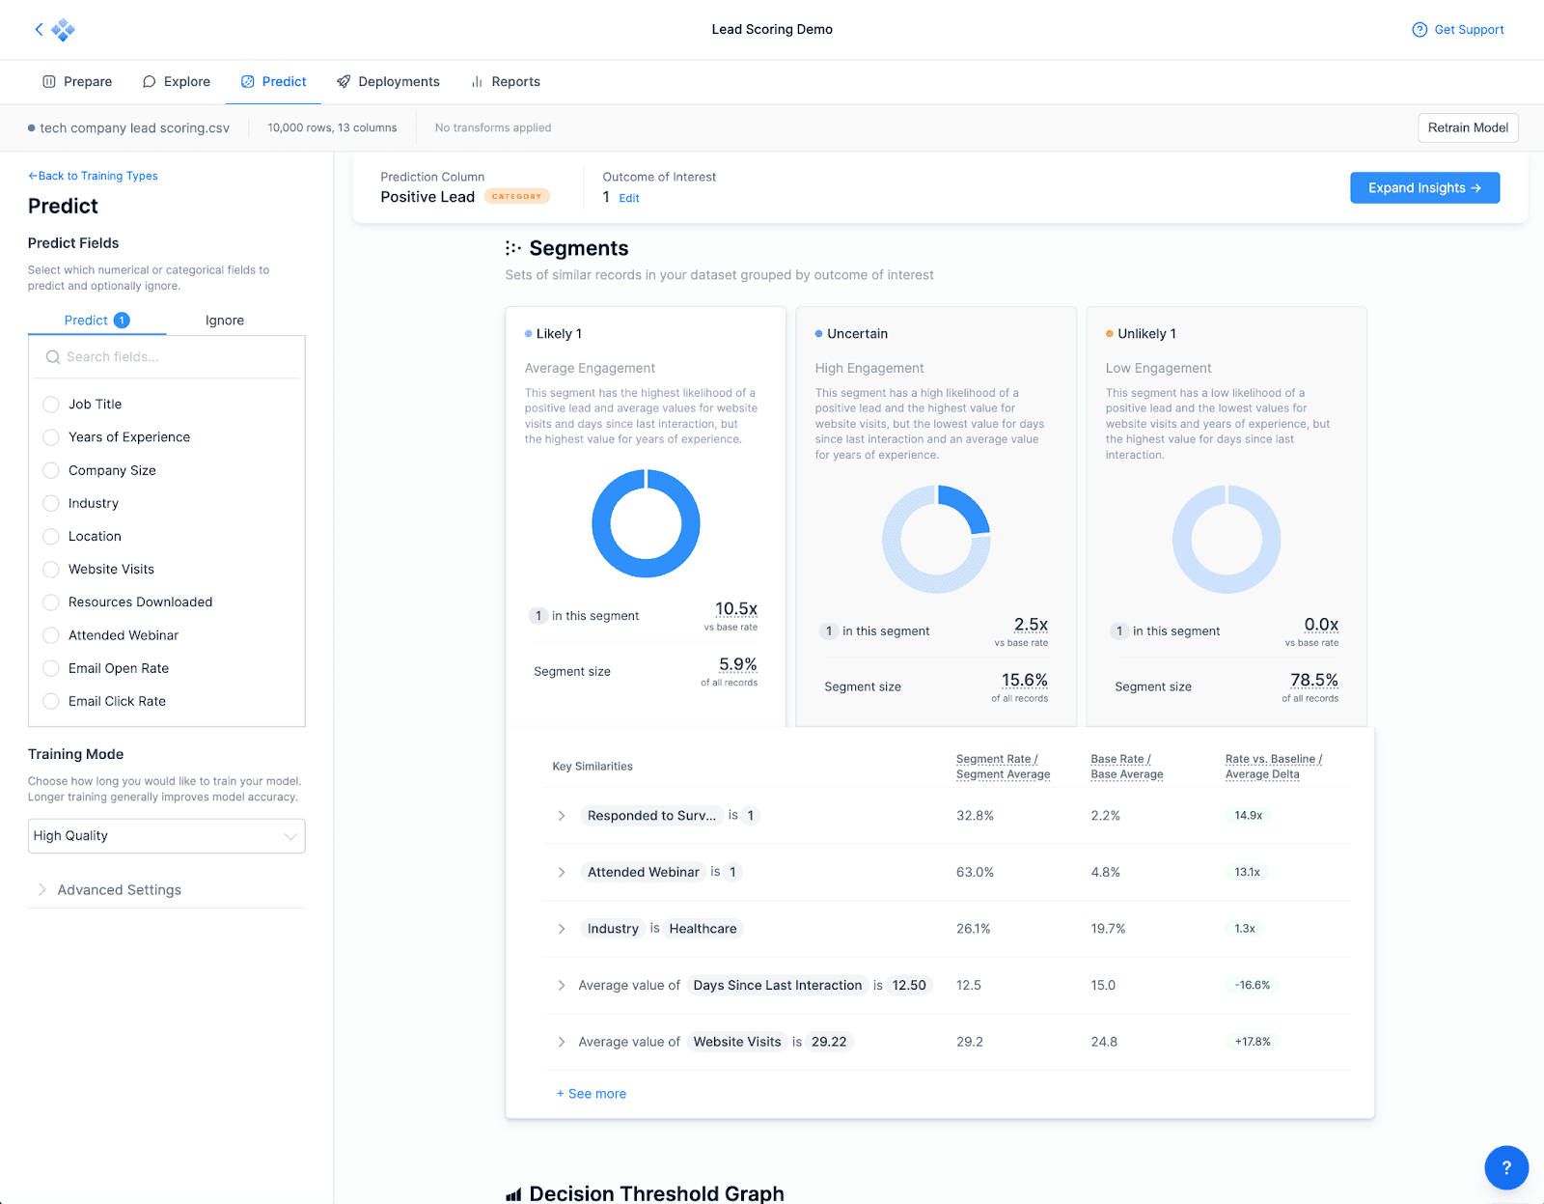Click the See more link
Image resolution: width=1544 pixels, height=1204 pixels.
[592, 1094]
